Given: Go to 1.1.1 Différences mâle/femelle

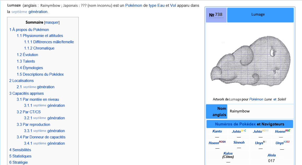Looking at the screenshot, I should click(x=49, y=42).
